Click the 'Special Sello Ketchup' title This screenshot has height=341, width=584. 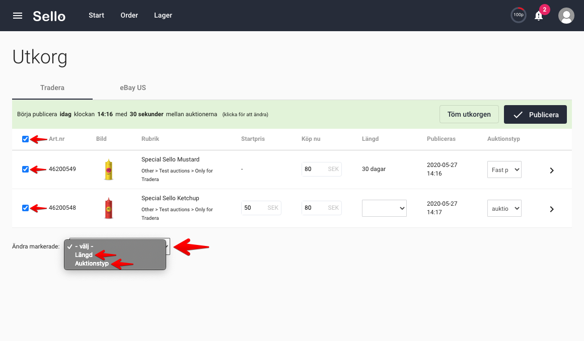170,198
